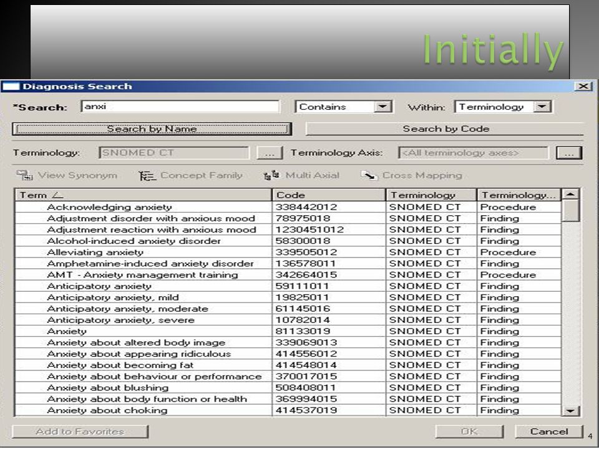Screen dimensions: 599x449
Task: Click code 339505012
Action: click(306, 252)
